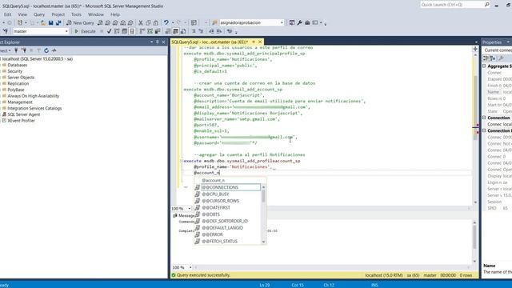Select Databases node in Object Explorer
Viewport: 512px width, 288px height.
pyautogui.click(x=18, y=65)
